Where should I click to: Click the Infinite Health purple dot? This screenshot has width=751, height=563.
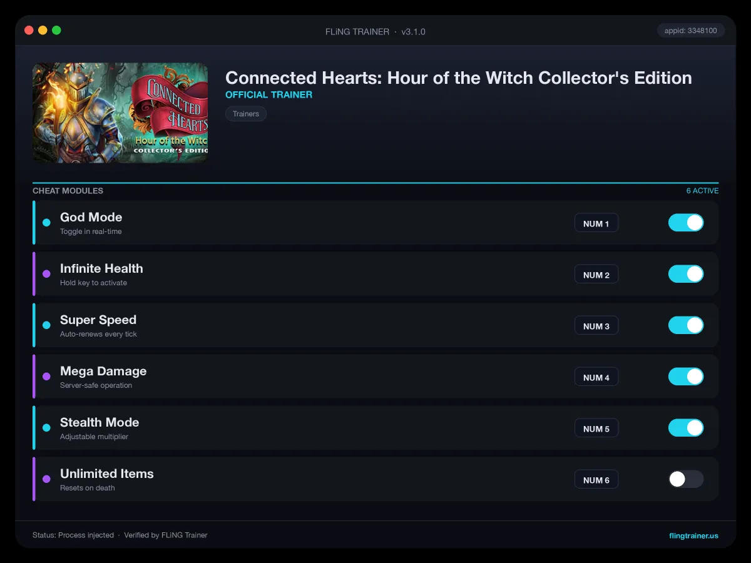click(x=46, y=274)
